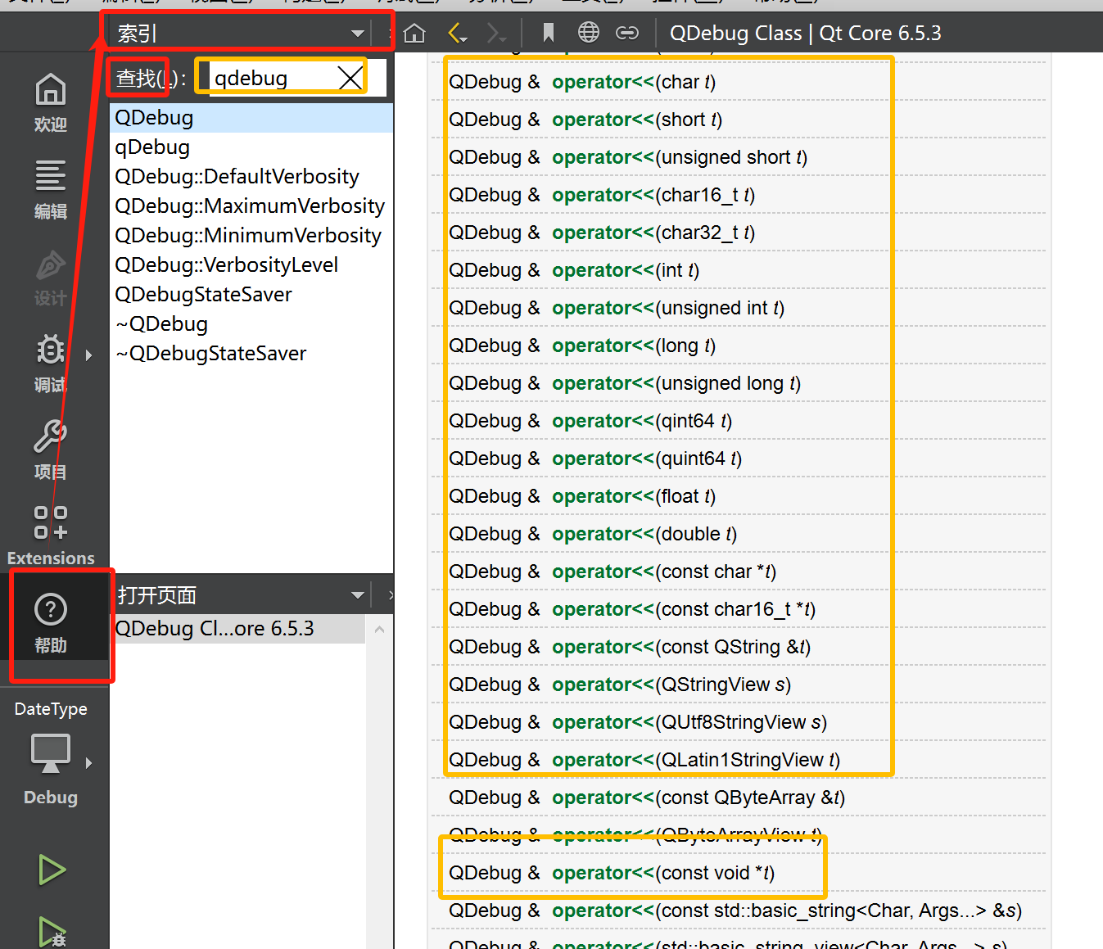Go to help Home page icon
The height and width of the screenshot is (949, 1103).
pos(415,33)
